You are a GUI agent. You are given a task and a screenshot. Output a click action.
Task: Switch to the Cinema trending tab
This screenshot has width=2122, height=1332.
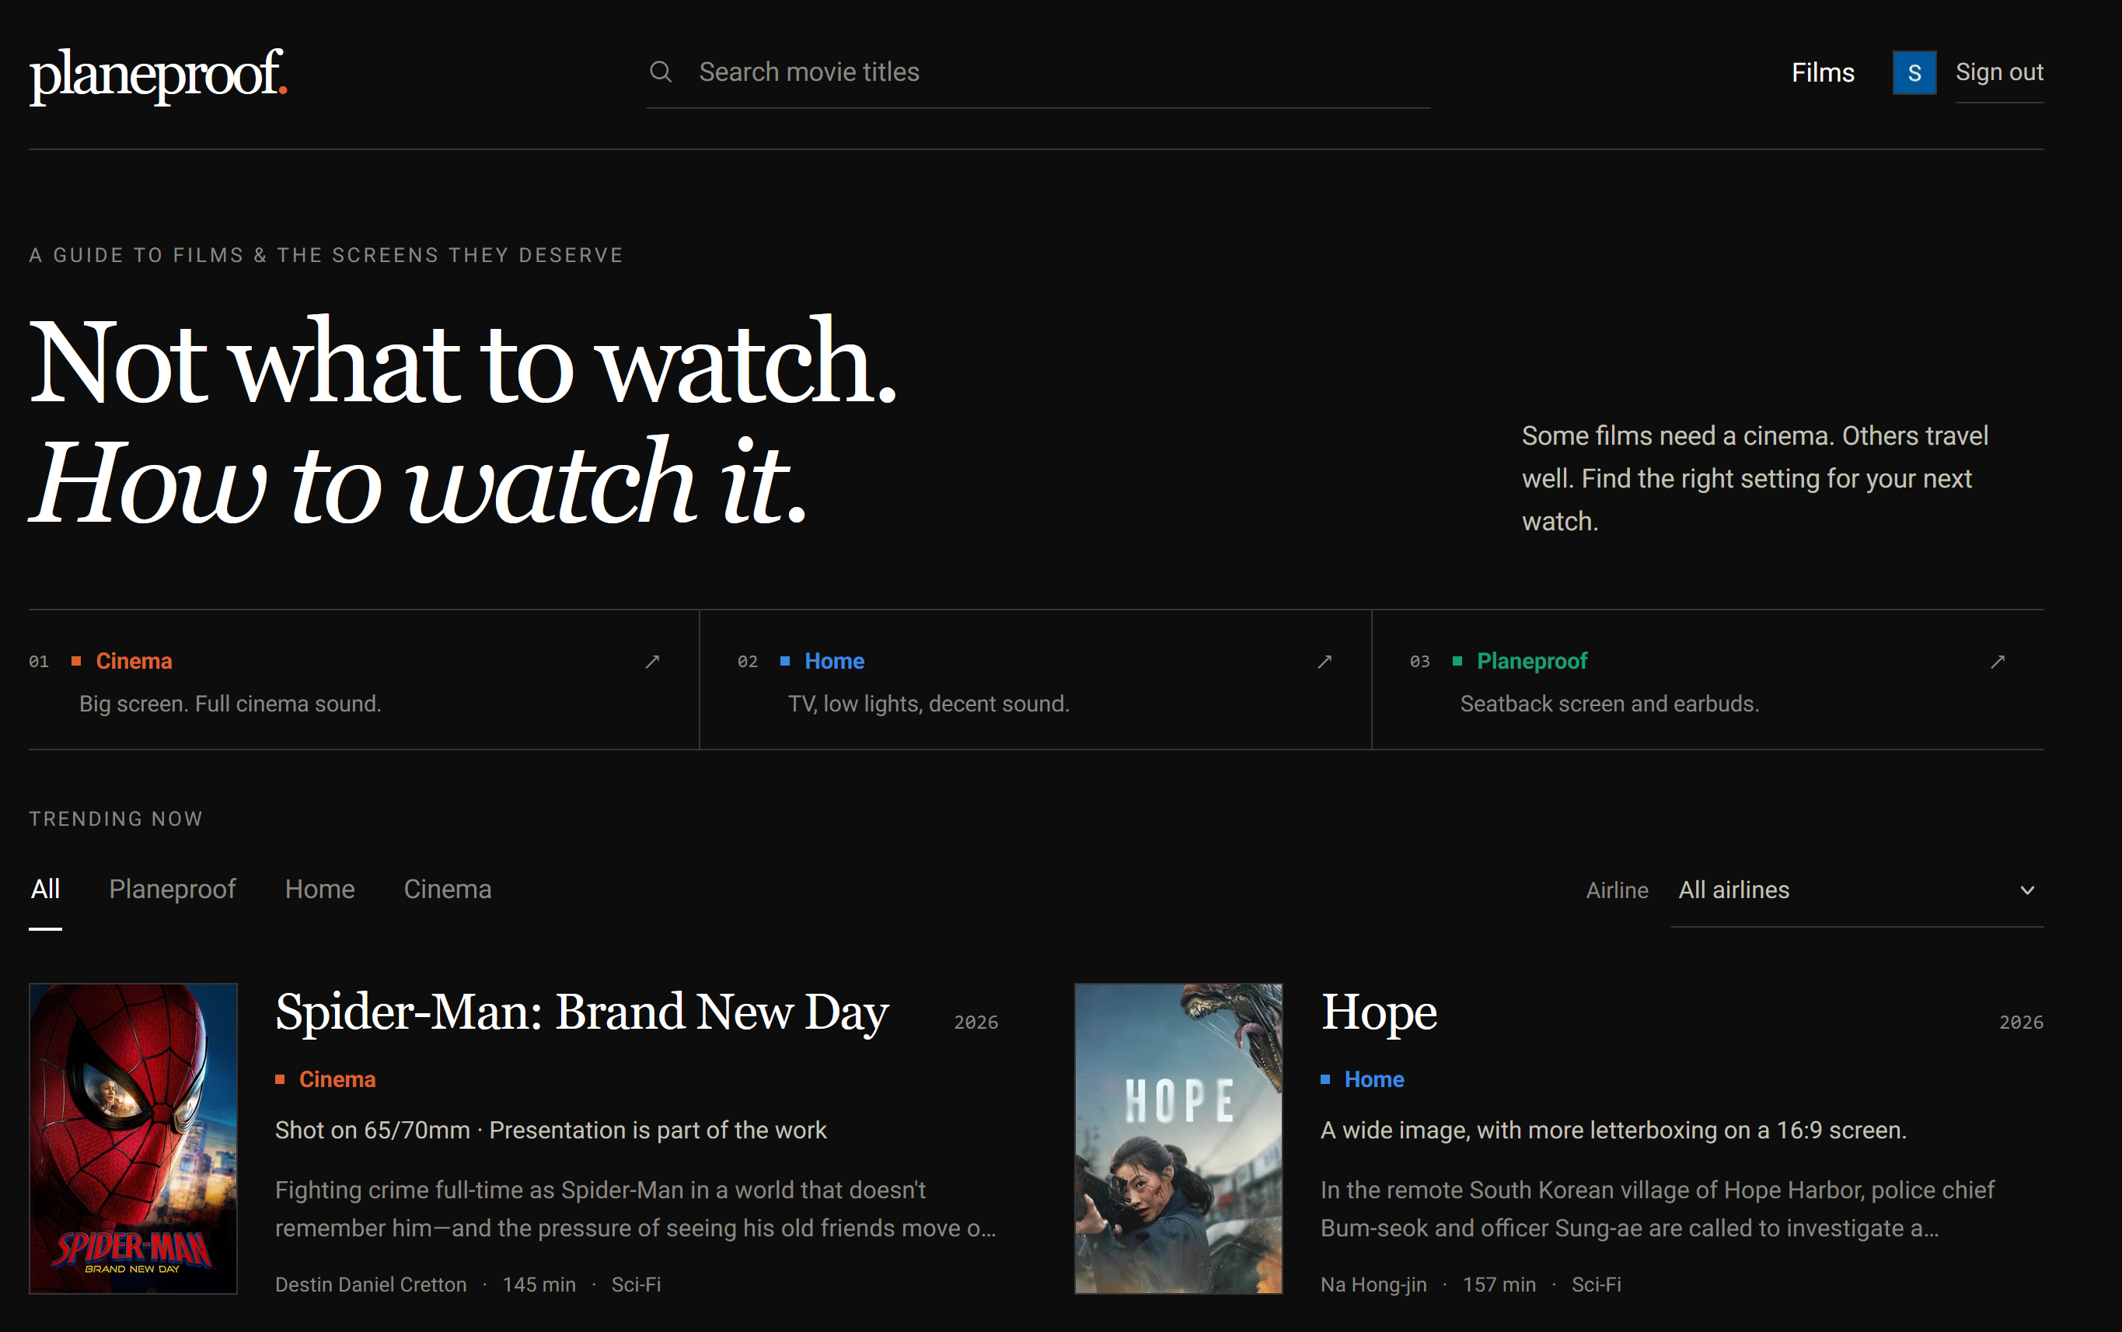447,889
